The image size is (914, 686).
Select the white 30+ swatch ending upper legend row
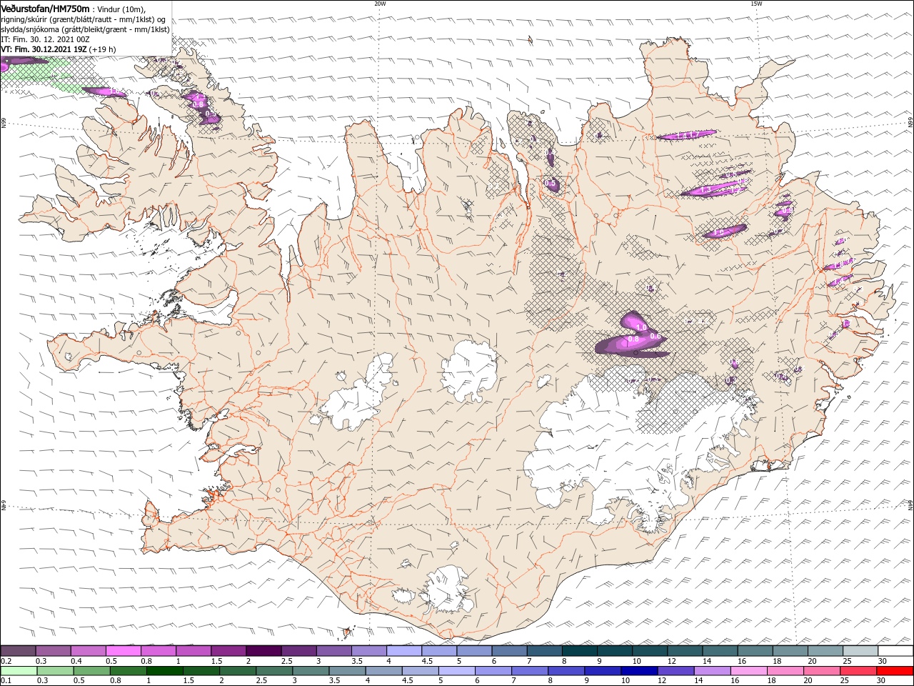895,651
